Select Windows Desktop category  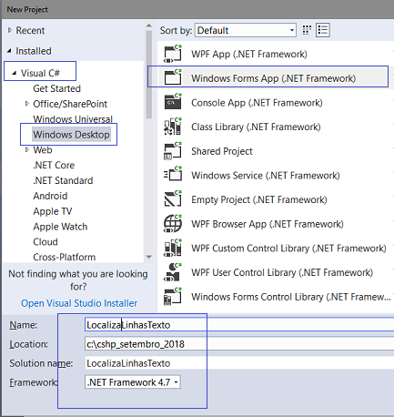pos(71,135)
